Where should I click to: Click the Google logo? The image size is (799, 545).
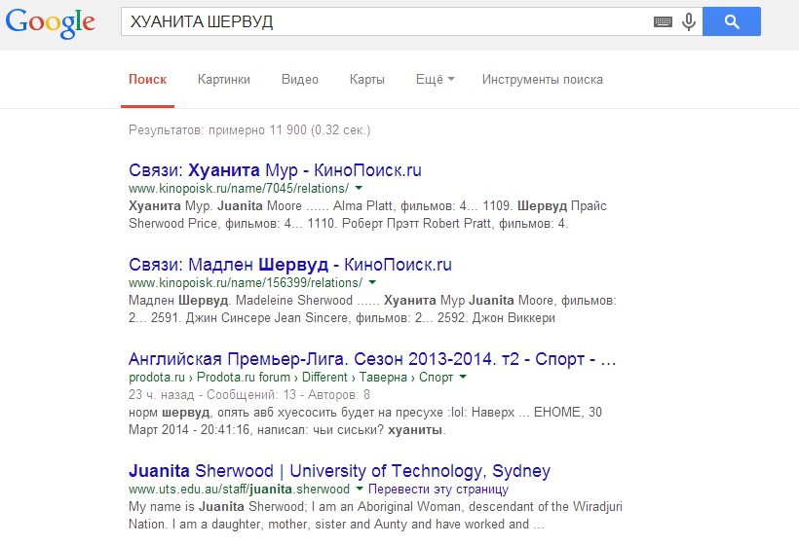click(x=50, y=22)
